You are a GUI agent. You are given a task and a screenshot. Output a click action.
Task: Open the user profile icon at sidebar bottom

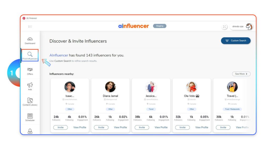pos(30,131)
